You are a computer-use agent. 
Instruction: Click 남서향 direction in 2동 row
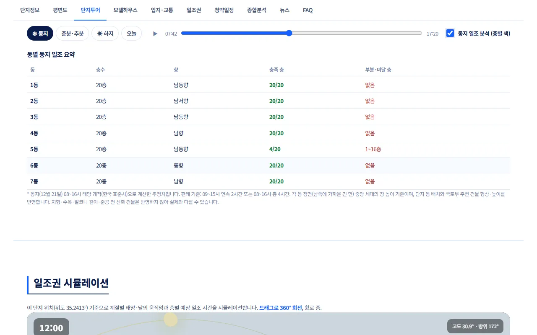tap(181, 101)
